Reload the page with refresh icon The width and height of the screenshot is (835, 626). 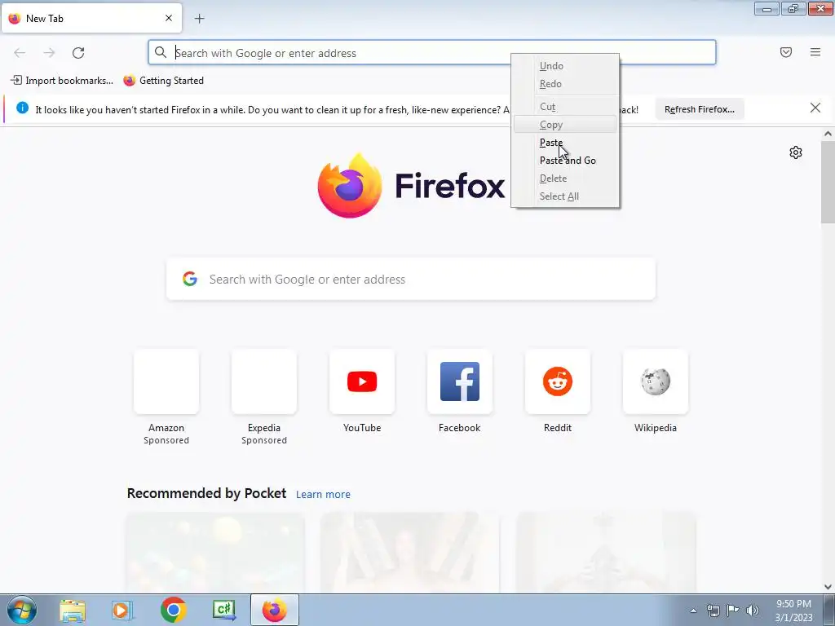pyautogui.click(x=78, y=53)
